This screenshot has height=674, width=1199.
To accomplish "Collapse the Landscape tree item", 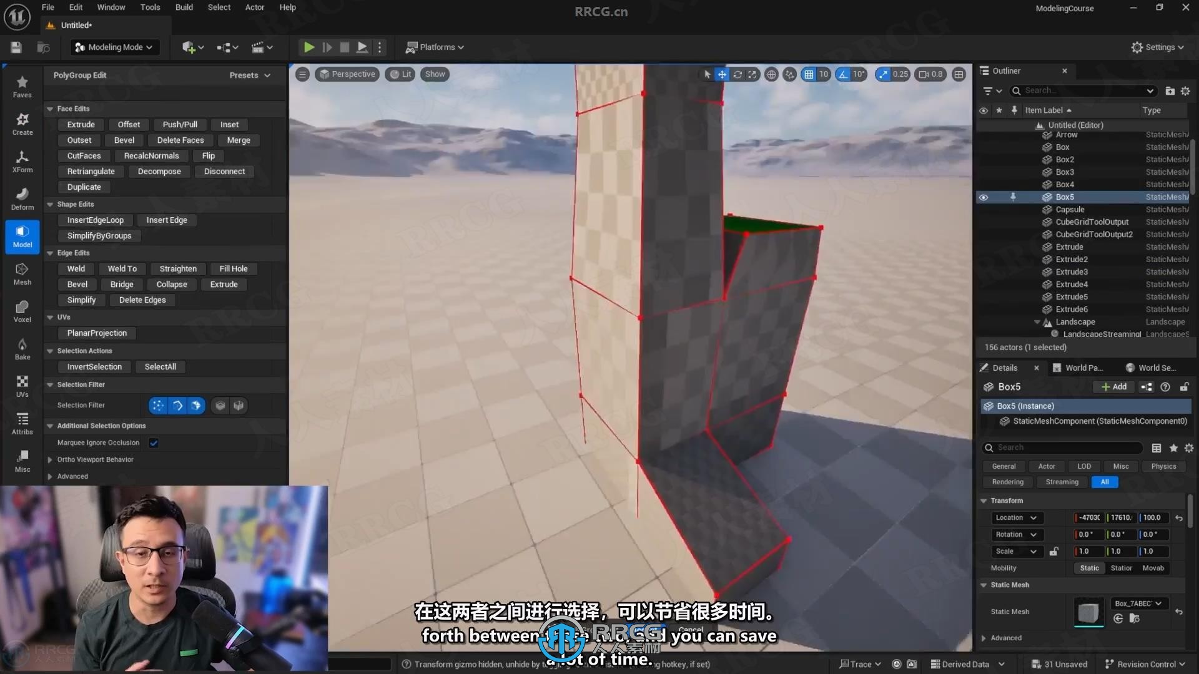I will [x=1037, y=323].
